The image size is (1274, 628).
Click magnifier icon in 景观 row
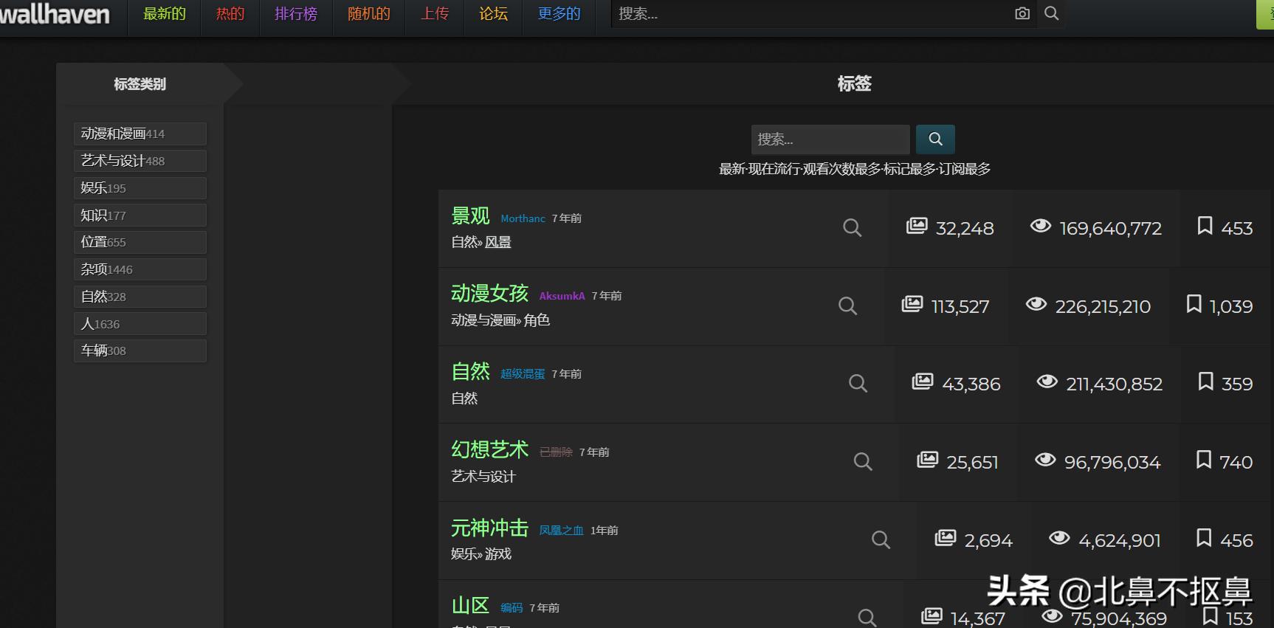click(x=853, y=227)
